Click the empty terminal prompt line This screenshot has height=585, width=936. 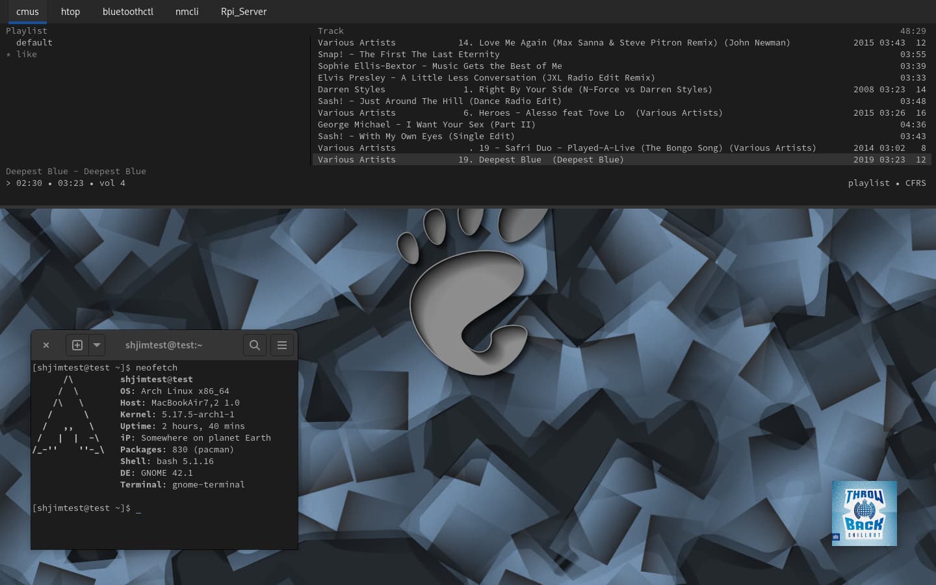click(86, 508)
